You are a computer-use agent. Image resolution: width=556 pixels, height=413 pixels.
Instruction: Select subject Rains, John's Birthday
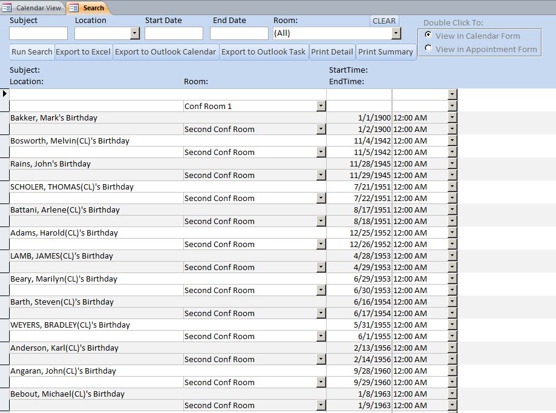[x=168, y=164]
